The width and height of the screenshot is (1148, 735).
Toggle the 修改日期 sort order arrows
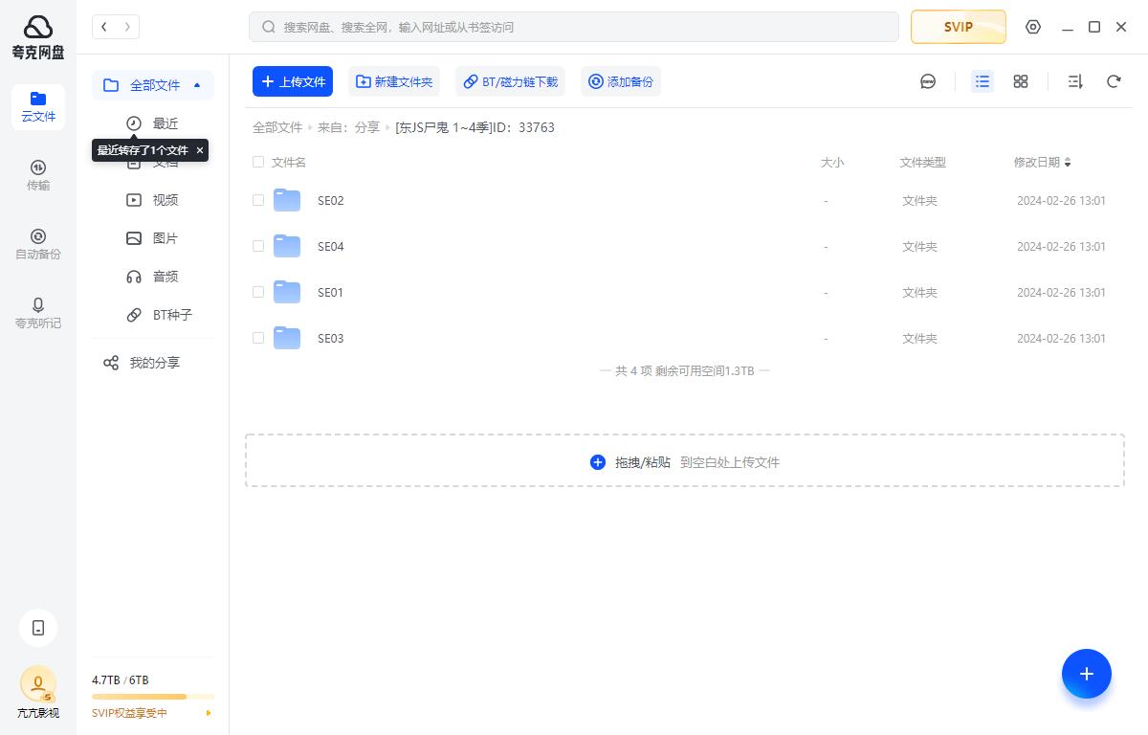(1067, 162)
